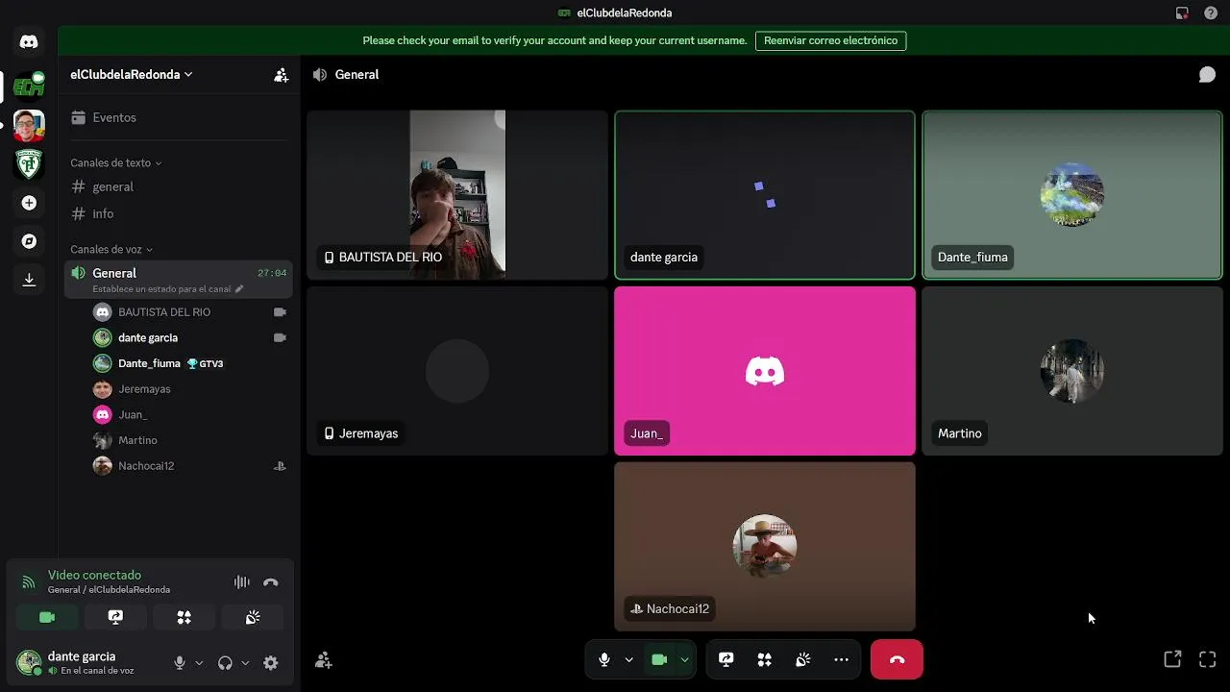Image resolution: width=1230 pixels, height=692 pixels.
Task: Invite friends icon below video grid
Action: pyautogui.click(x=324, y=660)
